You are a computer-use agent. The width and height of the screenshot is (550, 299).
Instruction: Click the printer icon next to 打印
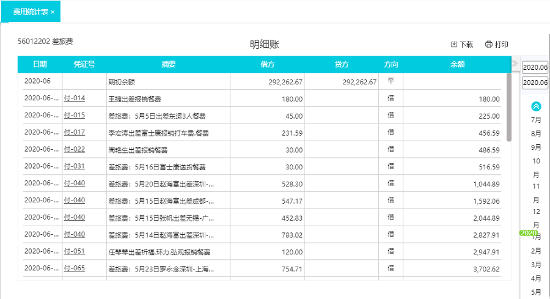tap(488, 45)
